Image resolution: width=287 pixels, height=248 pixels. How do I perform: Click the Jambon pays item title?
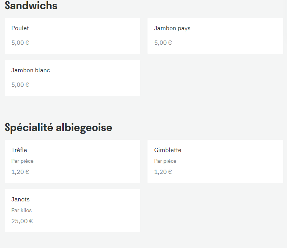tap(172, 28)
